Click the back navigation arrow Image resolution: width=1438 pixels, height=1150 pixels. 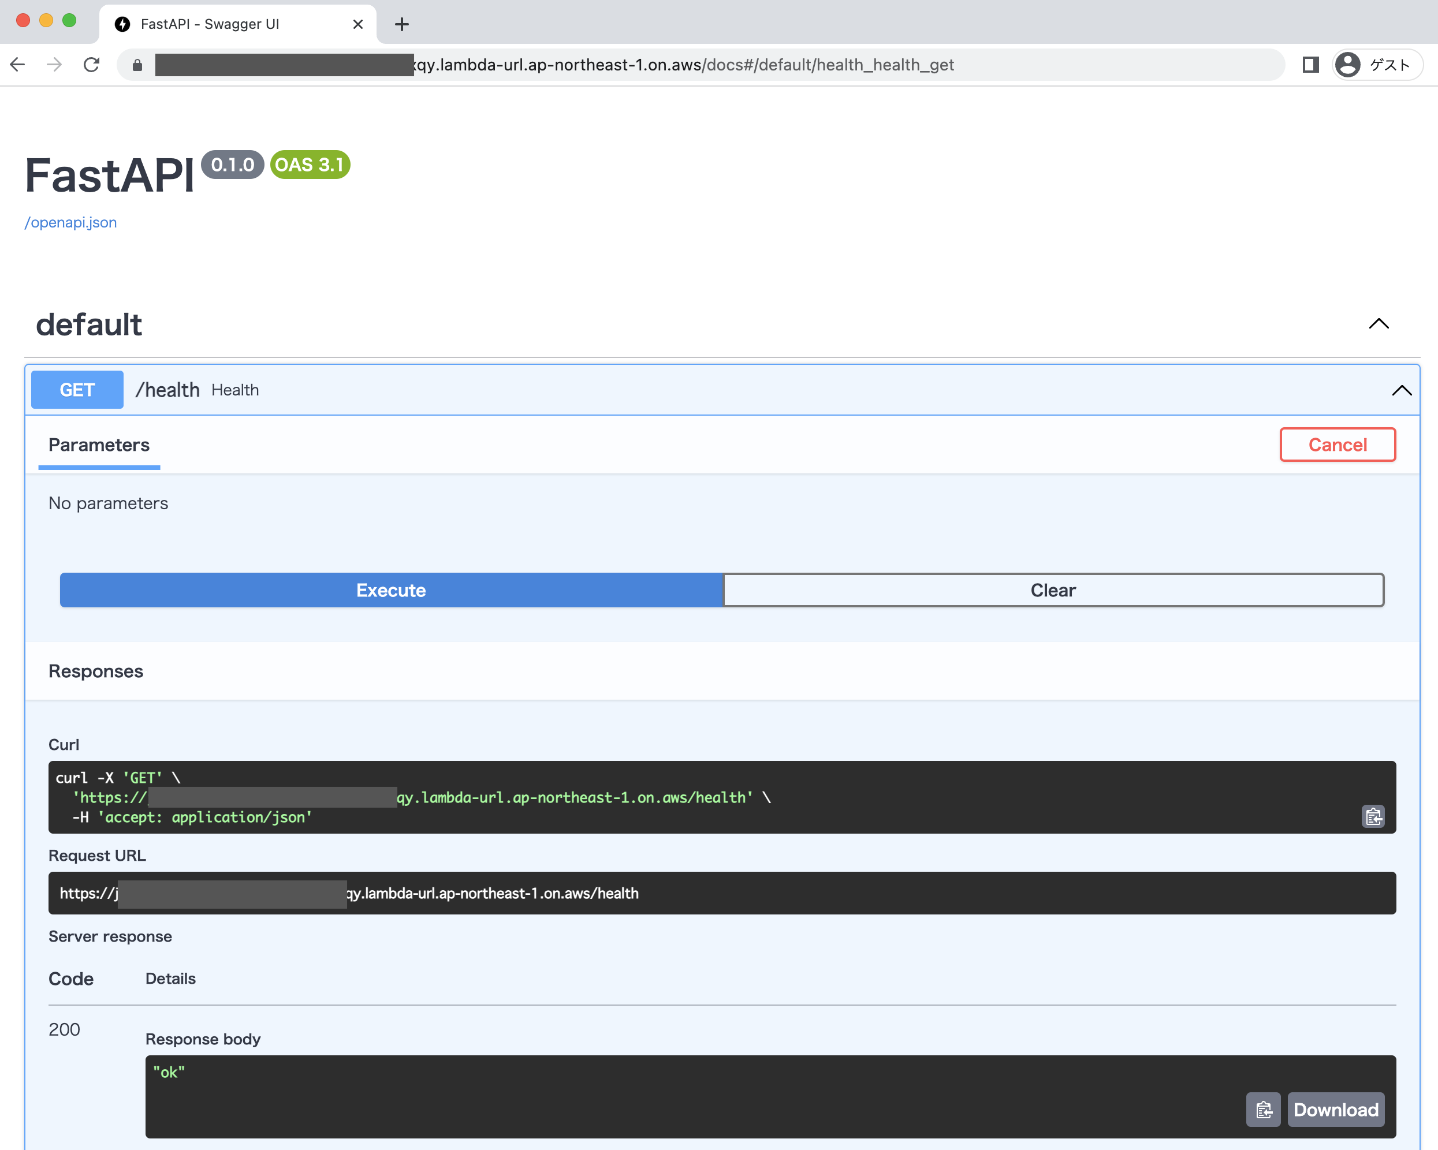tap(17, 64)
